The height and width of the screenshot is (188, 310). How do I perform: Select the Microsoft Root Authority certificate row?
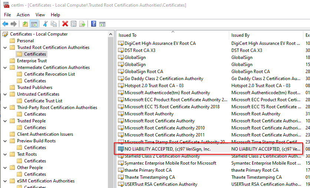[149, 114]
